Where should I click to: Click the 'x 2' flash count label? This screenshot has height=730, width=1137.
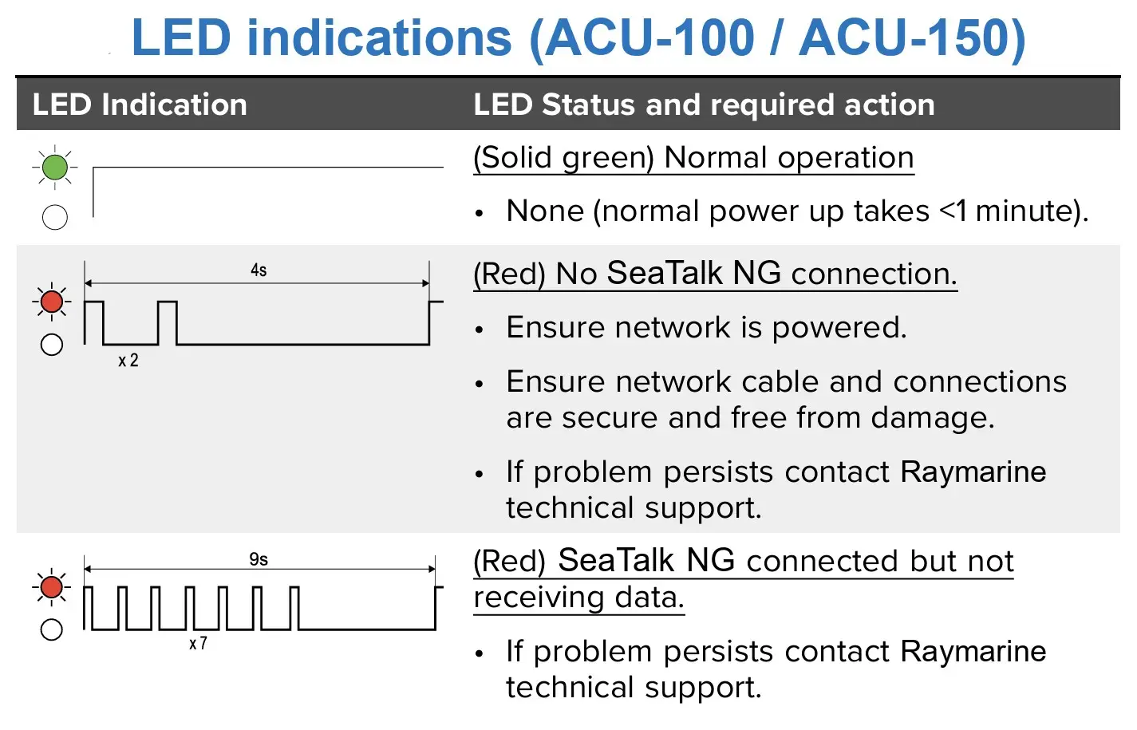click(x=128, y=361)
